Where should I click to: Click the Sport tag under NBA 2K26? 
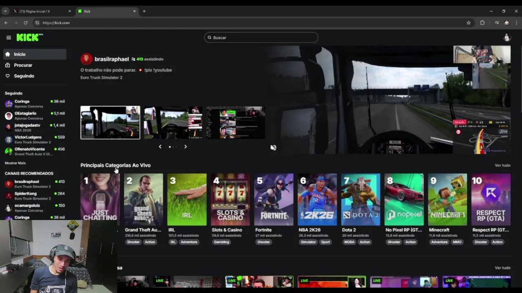tap(325, 242)
